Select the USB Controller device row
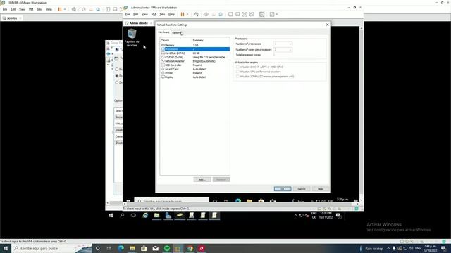451x253 pixels. coord(195,65)
